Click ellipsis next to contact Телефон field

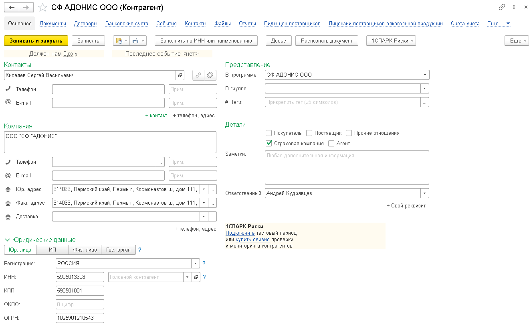click(x=160, y=89)
